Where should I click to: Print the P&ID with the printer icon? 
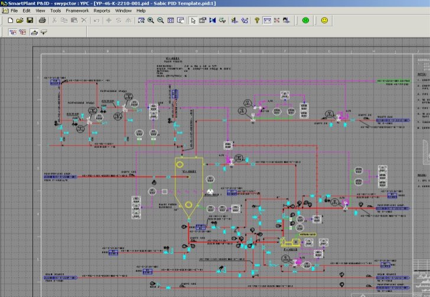pyautogui.click(x=43, y=20)
